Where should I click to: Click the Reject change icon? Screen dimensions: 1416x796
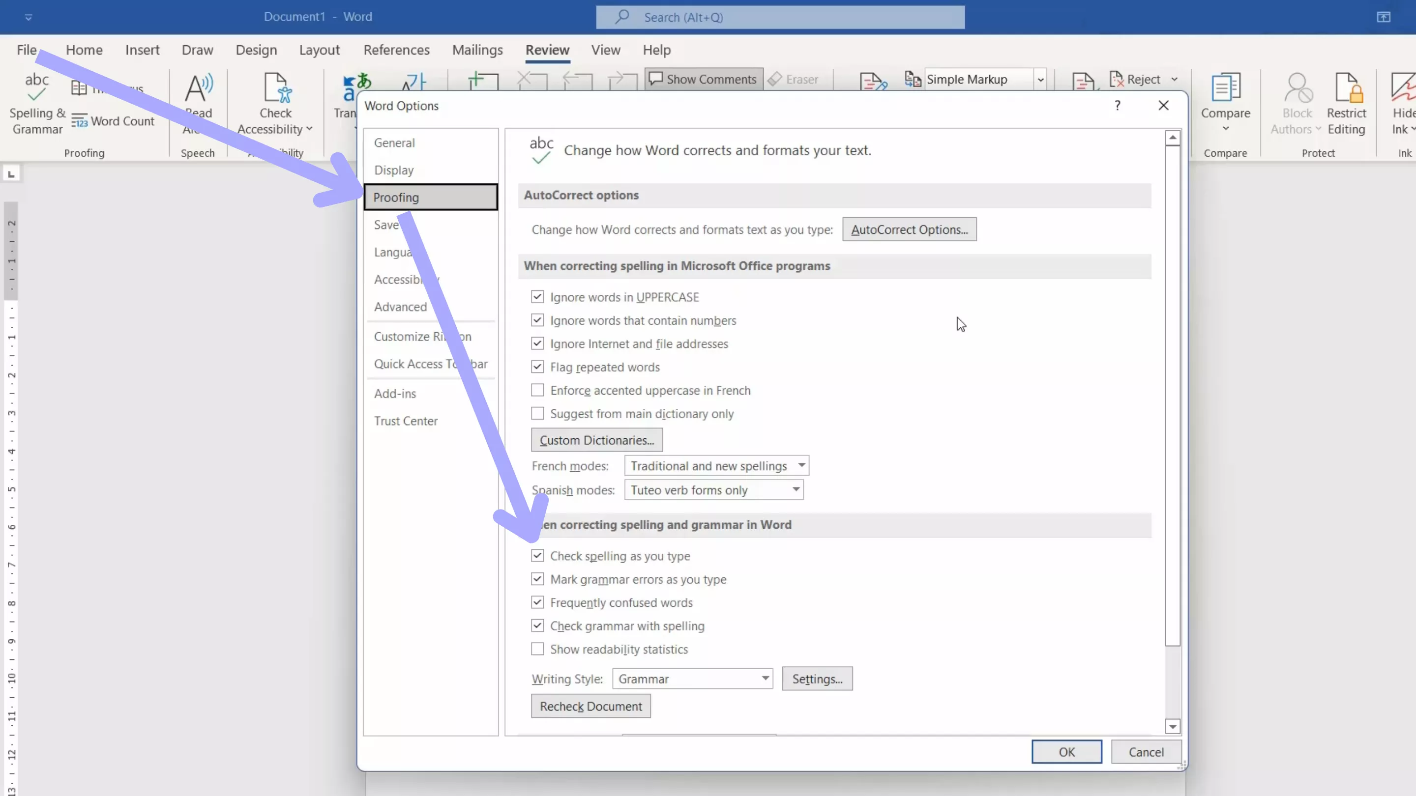1117,79
